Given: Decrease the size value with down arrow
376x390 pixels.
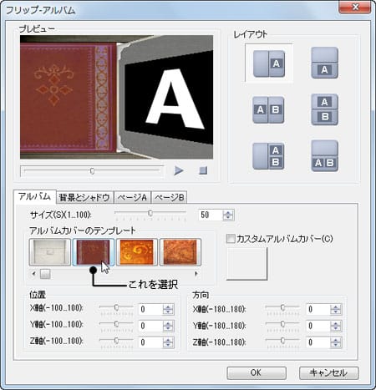Looking at the screenshot, I should pos(228,218).
